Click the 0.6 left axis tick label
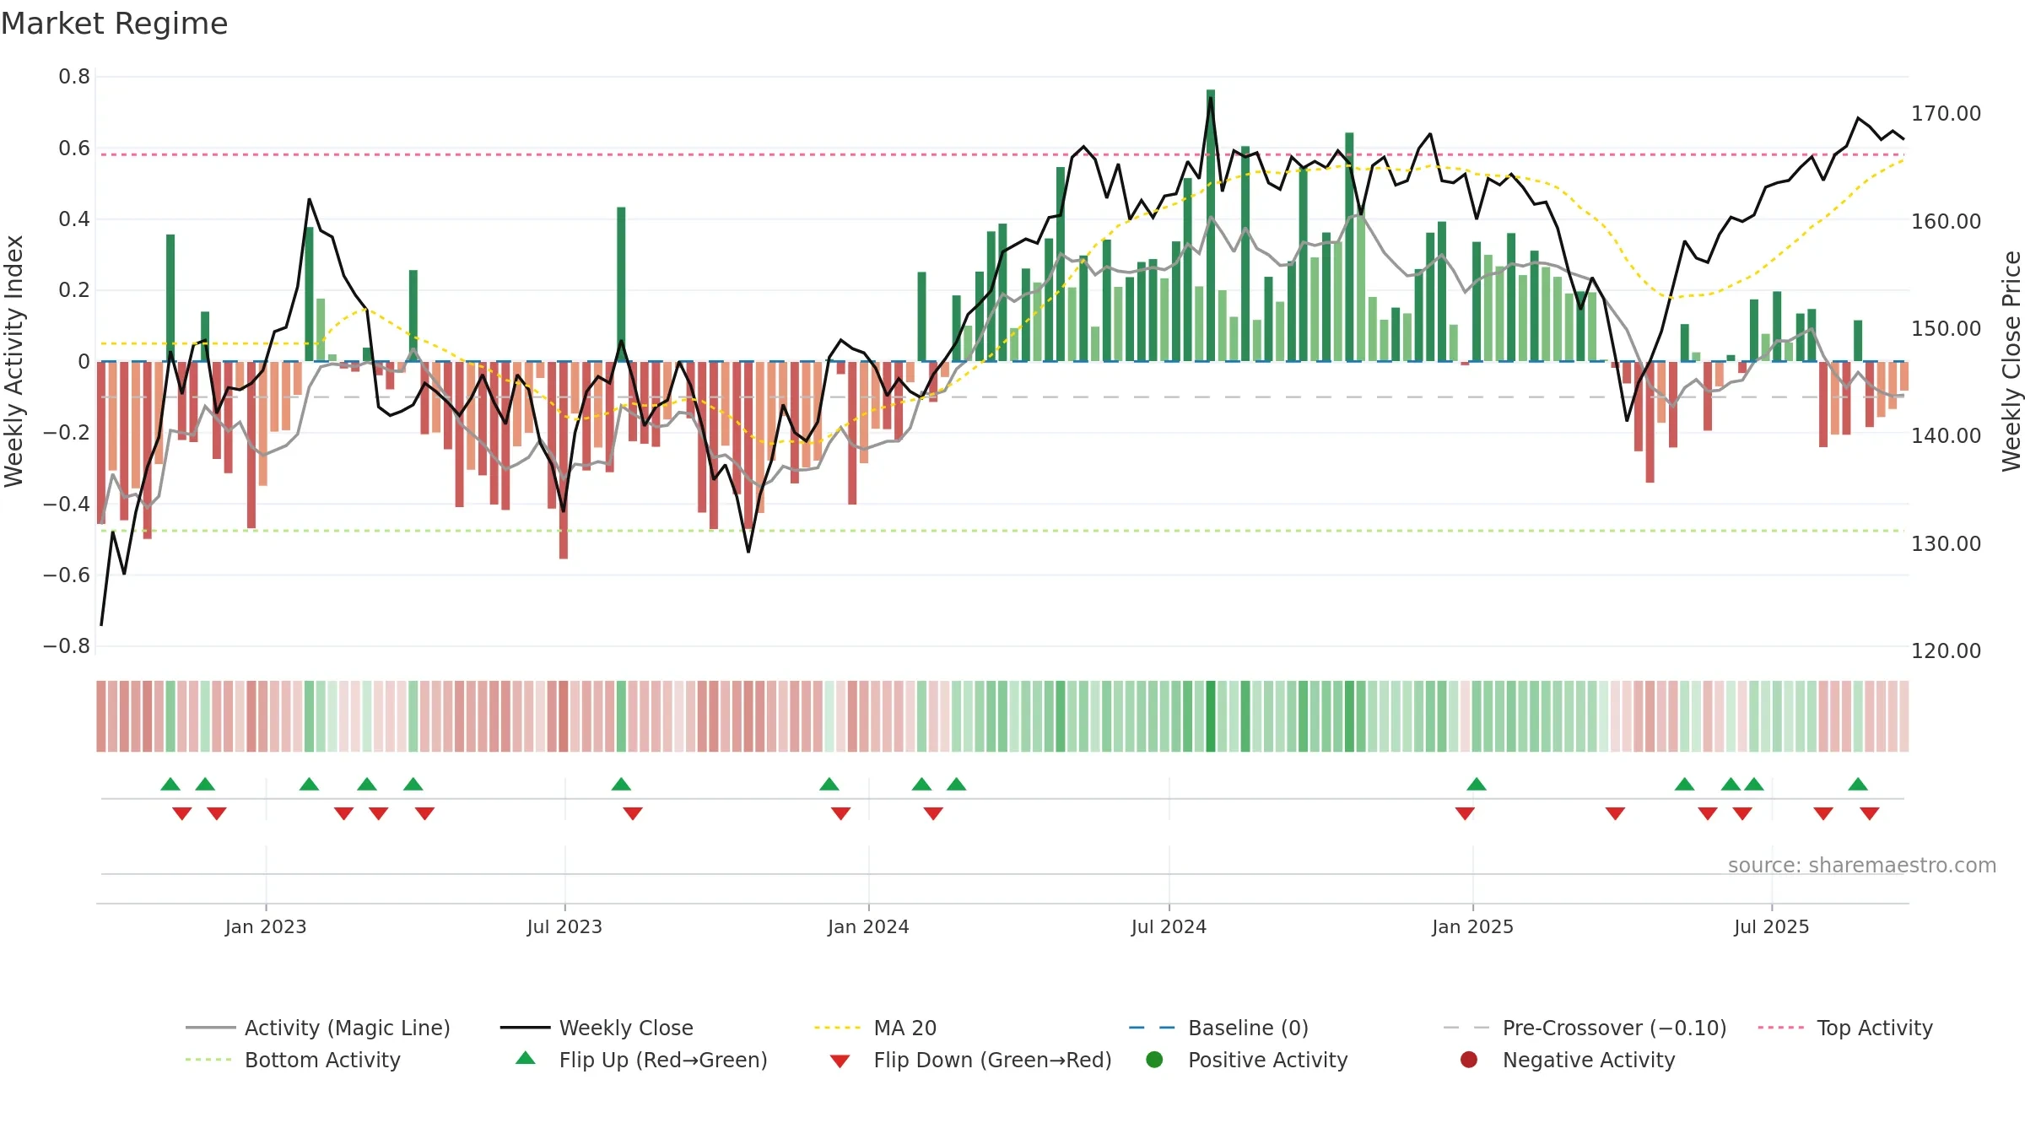Image resolution: width=2025 pixels, height=1139 pixels. [x=74, y=148]
